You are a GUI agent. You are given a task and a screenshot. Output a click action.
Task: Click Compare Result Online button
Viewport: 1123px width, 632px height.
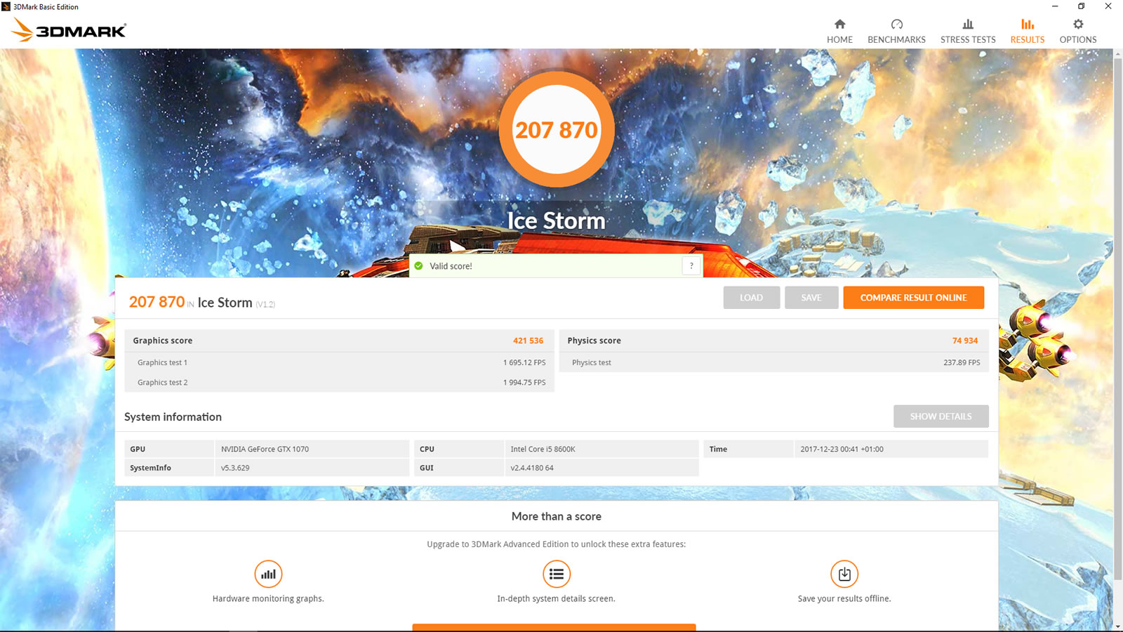pyautogui.click(x=913, y=298)
